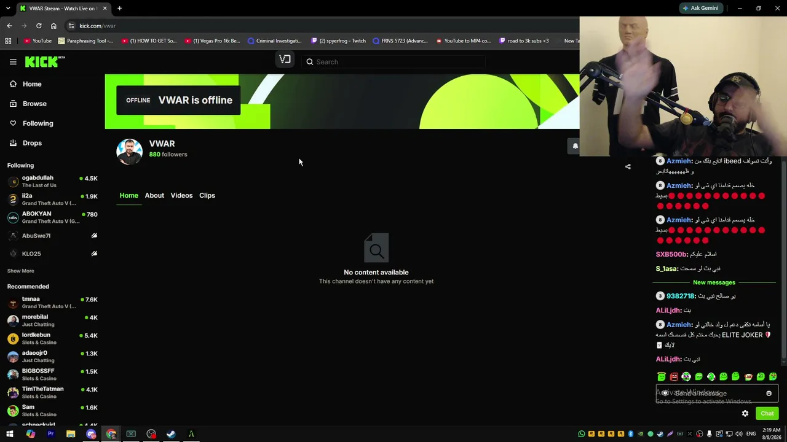Screen dimensions: 787x442
Task: Open File Explorer from the taskbar
Action: (x=71, y=434)
